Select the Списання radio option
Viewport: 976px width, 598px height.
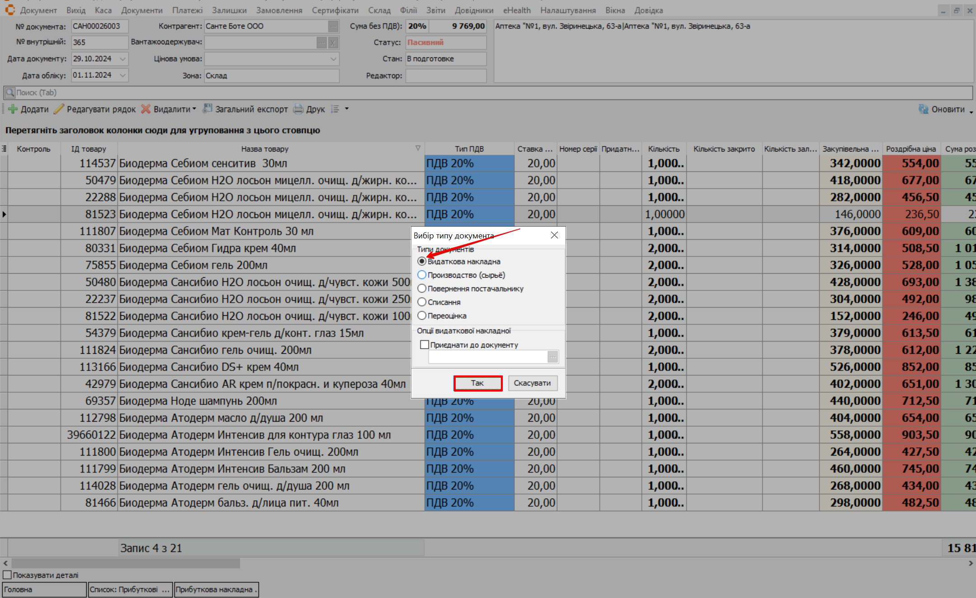[x=422, y=302]
